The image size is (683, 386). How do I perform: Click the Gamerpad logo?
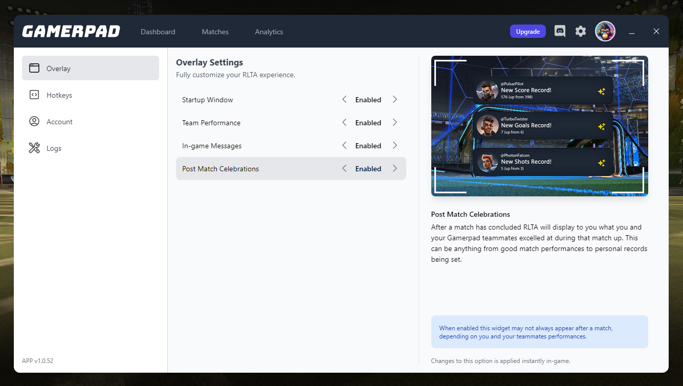point(71,32)
